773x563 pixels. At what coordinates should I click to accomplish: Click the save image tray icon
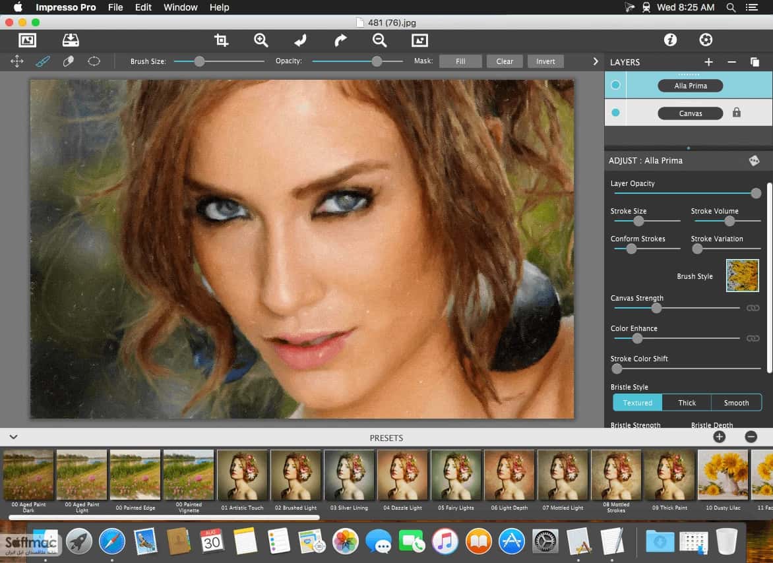71,40
